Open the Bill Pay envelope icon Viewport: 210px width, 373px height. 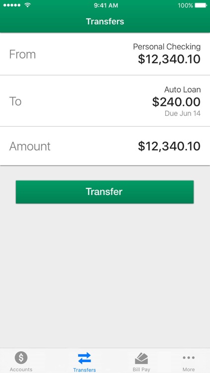[x=141, y=358]
